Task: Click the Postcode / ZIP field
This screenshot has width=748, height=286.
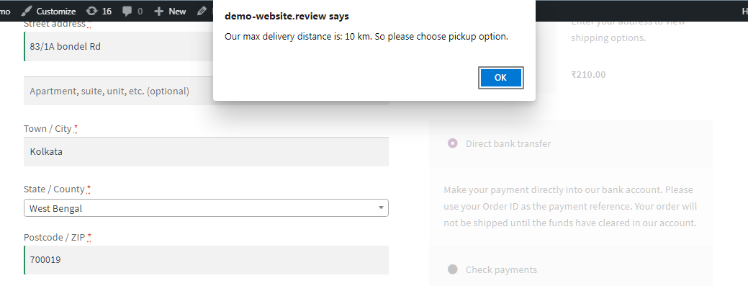Action: [206, 260]
